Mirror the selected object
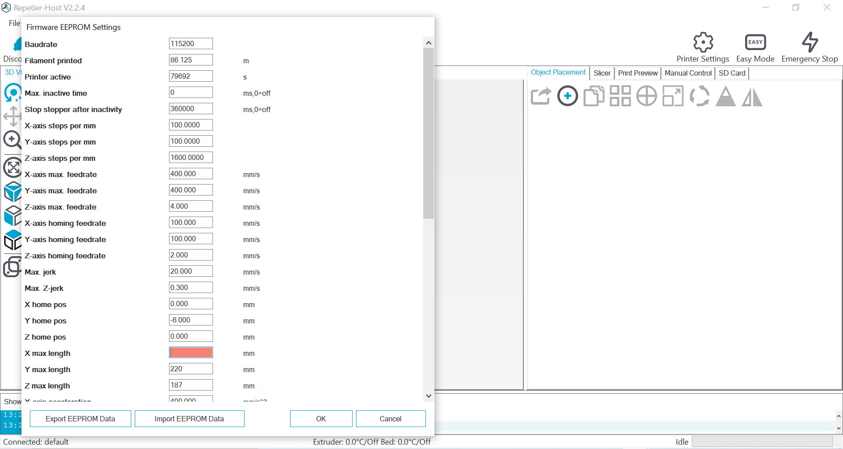The image size is (843, 449). 752,96
